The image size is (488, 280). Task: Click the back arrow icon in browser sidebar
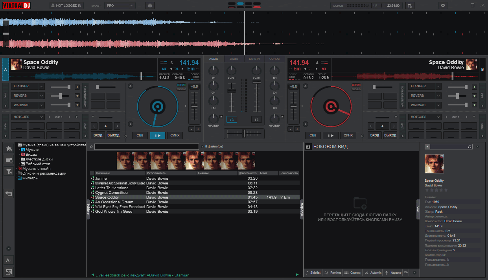(x=9, y=193)
